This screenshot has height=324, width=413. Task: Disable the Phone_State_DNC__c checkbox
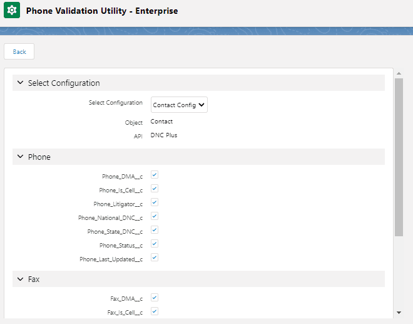[155, 230]
